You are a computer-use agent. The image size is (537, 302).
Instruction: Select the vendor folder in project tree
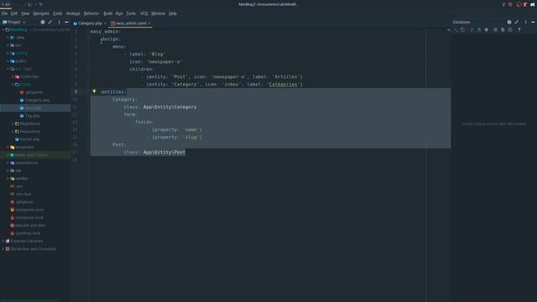[22, 179]
